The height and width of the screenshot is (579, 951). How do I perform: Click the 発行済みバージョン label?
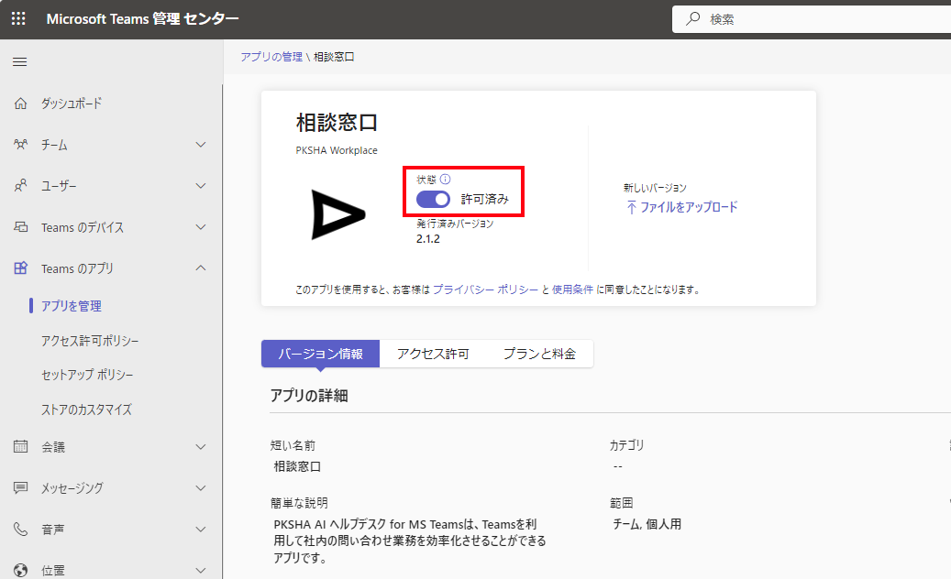click(x=455, y=224)
